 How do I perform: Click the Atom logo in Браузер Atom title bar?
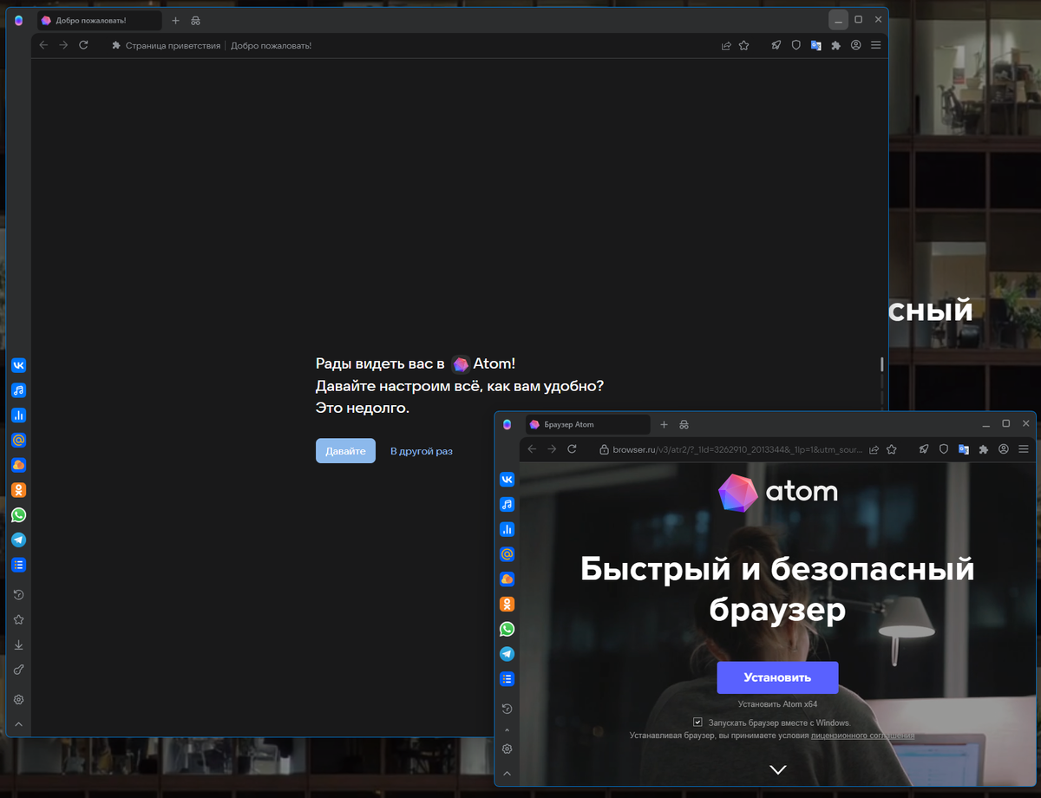[507, 424]
